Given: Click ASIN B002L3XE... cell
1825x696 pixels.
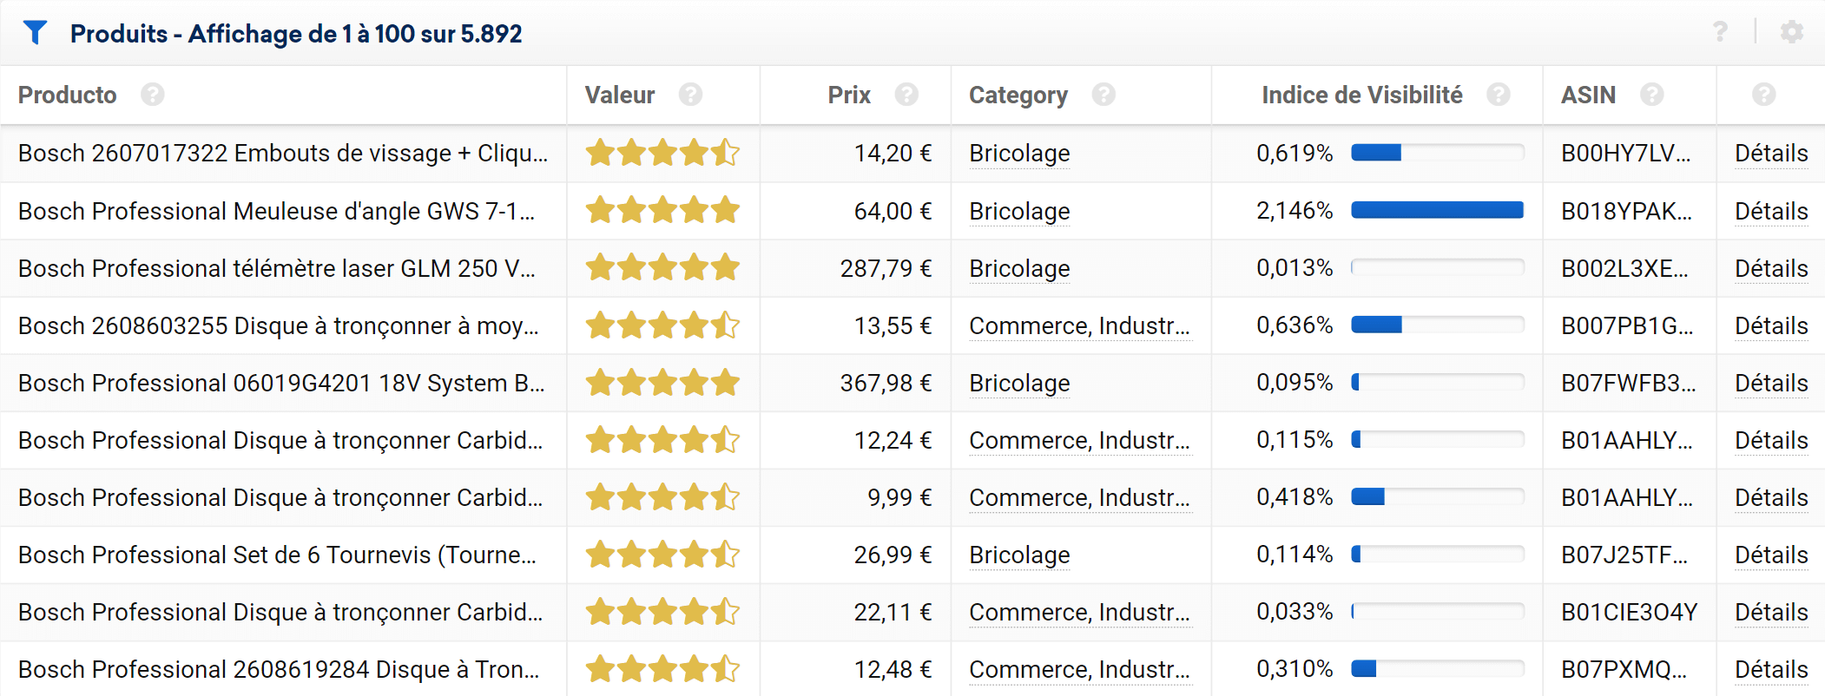Looking at the screenshot, I should 1625,268.
